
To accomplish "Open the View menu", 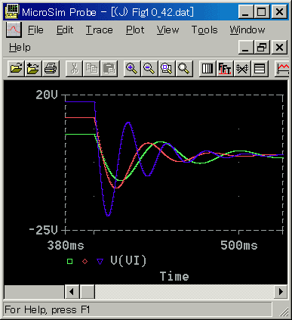I will (168, 30).
